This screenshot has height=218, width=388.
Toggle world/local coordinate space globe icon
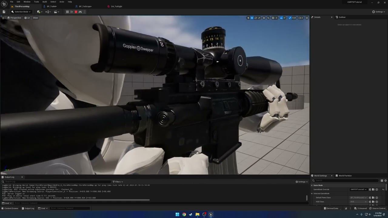click(264, 18)
